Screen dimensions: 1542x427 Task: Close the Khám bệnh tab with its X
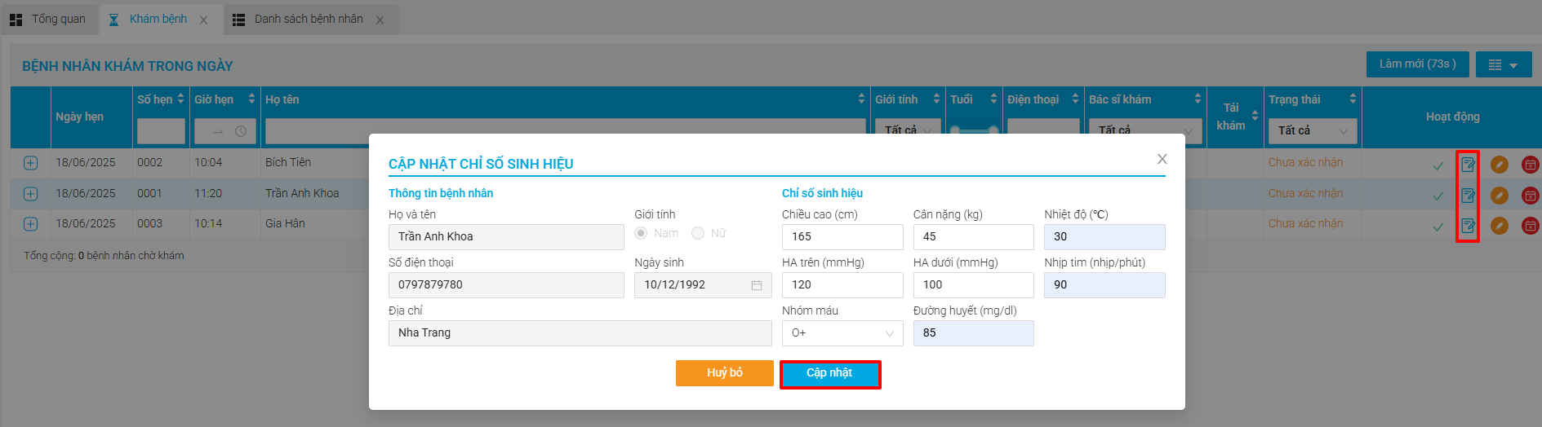pos(204,20)
